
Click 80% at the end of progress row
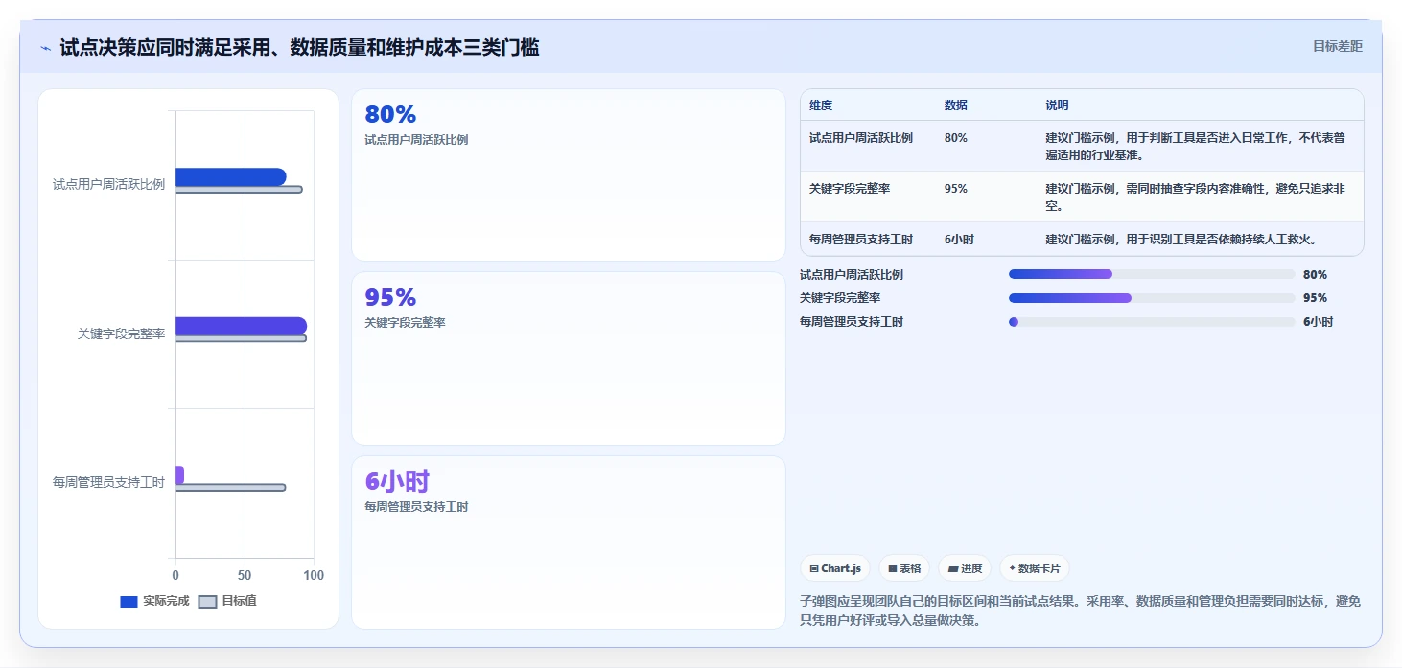click(1315, 275)
